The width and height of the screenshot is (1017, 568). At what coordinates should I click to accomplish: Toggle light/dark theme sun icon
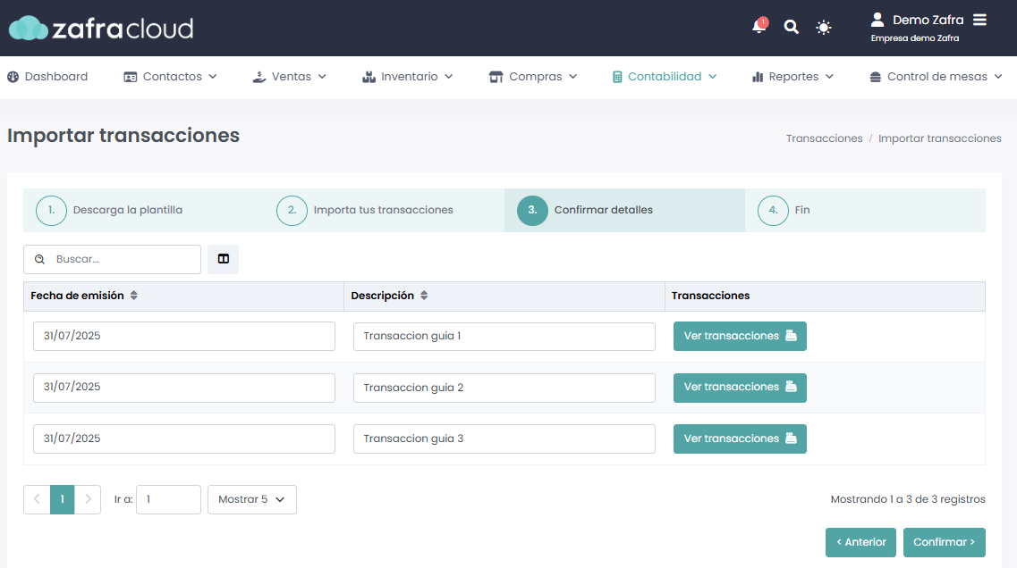click(x=823, y=27)
